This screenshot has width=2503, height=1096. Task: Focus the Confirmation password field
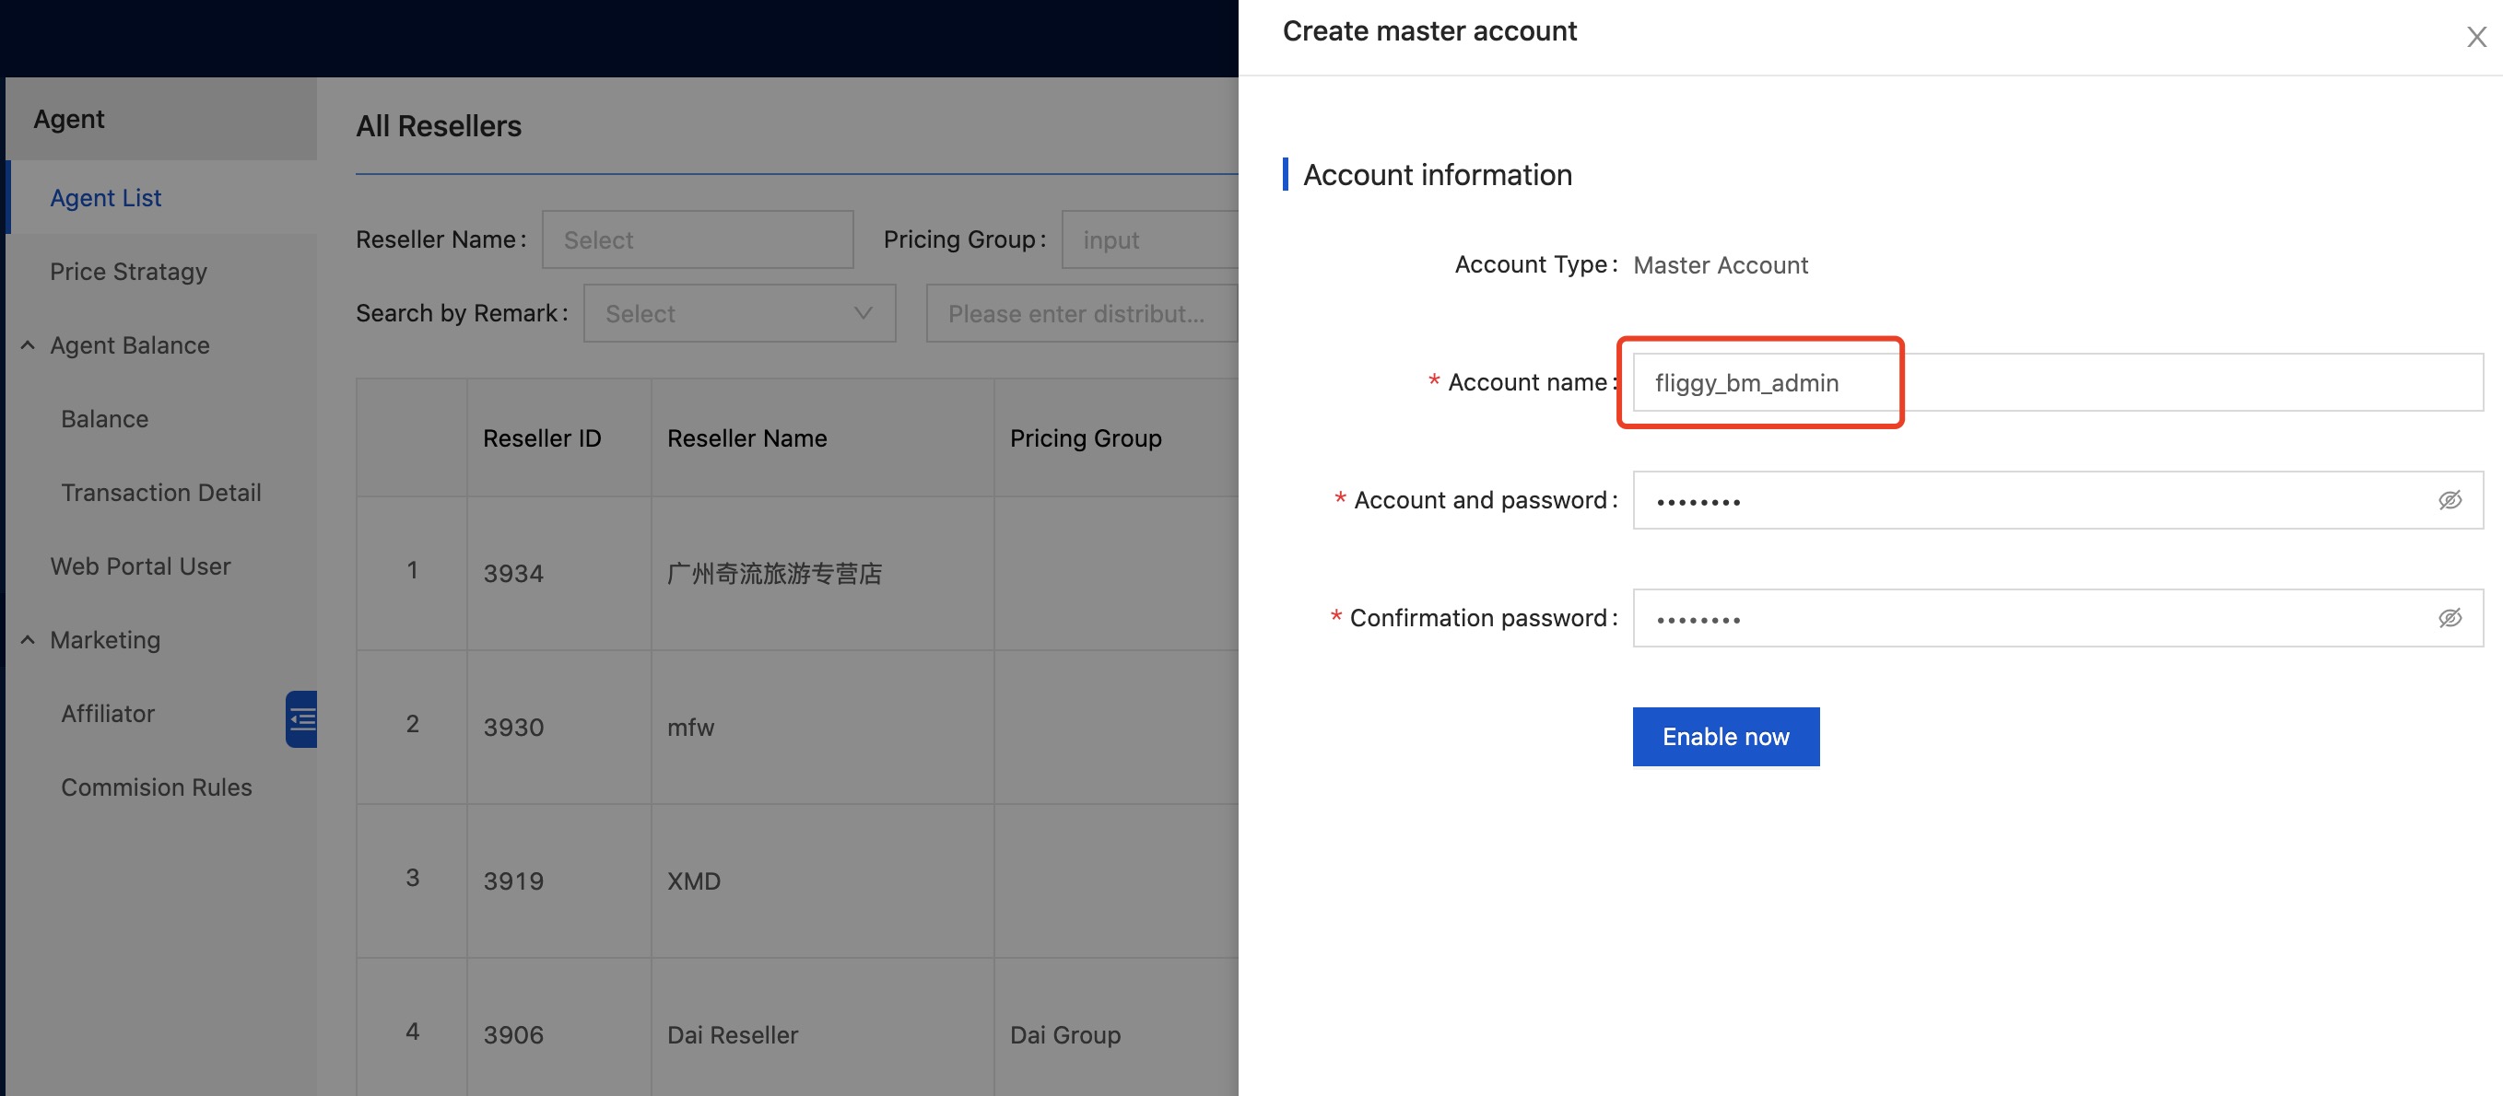click(x=2021, y=617)
